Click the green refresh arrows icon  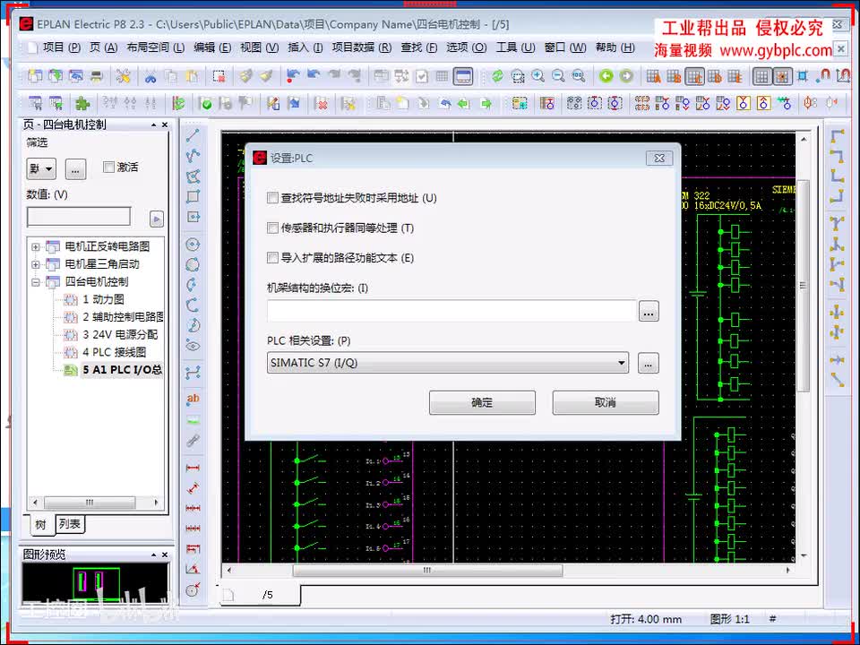[x=497, y=76]
